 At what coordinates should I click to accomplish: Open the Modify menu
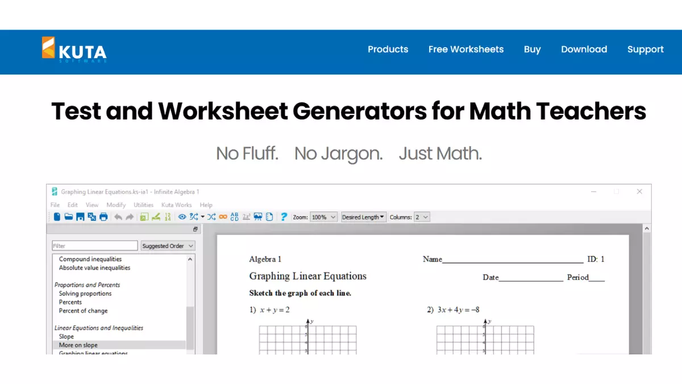point(116,205)
